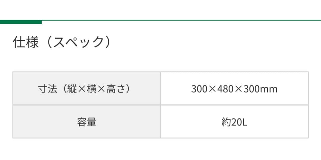
Task: Click the 300×480×300mm dimensions value
Action: click(234, 89)
